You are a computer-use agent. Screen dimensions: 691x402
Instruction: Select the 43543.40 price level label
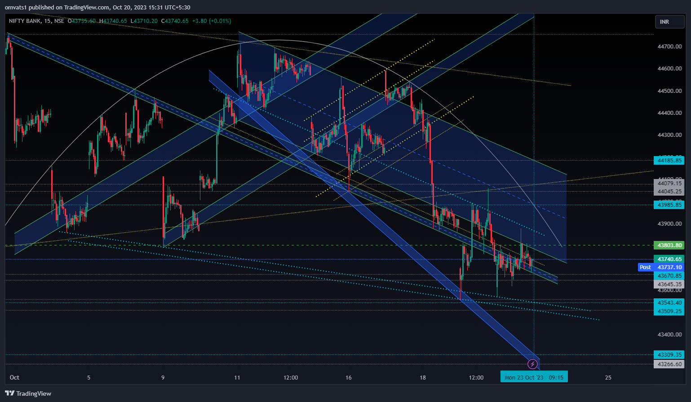(669, 303)
